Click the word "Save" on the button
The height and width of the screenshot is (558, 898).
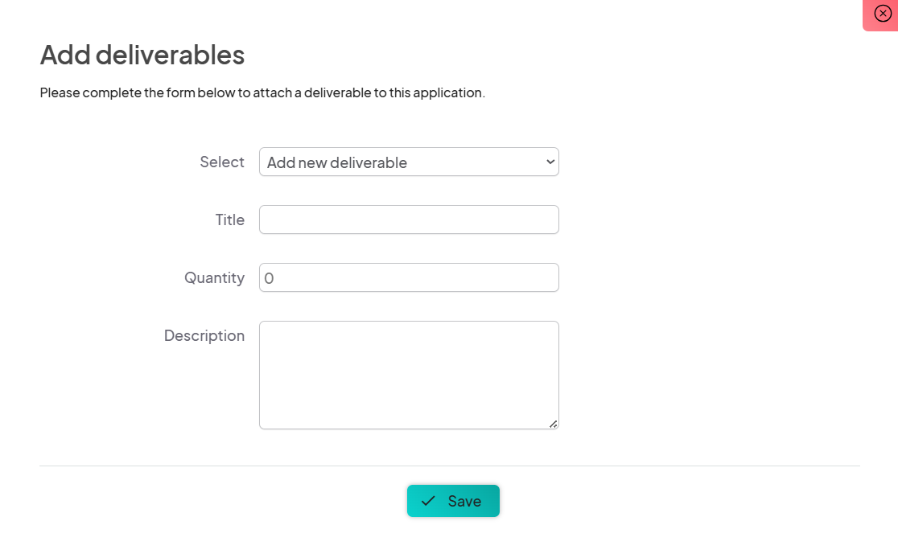(x=464, y=501)
